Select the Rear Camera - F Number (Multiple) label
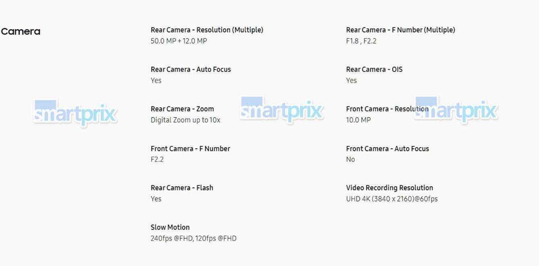Image resolution: width=539 pixels, height=266 pixels. 400,30
